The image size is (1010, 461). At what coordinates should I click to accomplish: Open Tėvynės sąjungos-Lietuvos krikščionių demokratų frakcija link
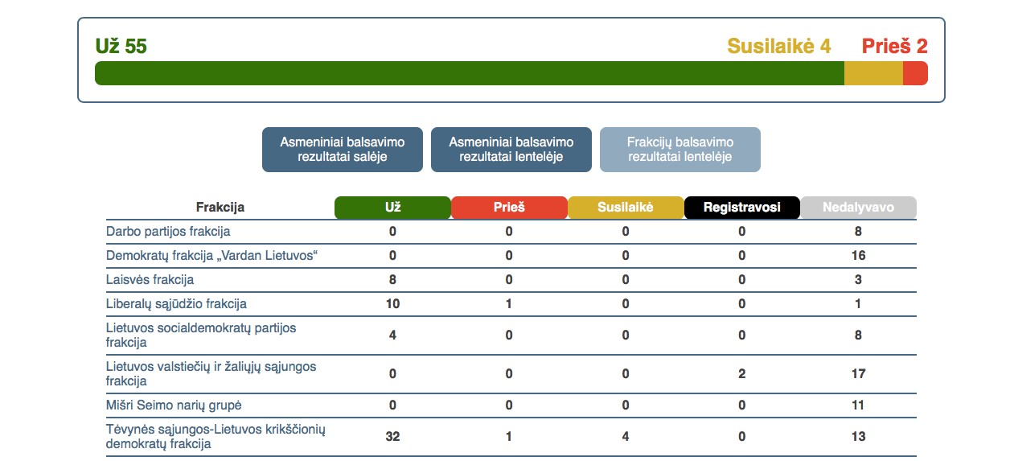coord(216,436)
